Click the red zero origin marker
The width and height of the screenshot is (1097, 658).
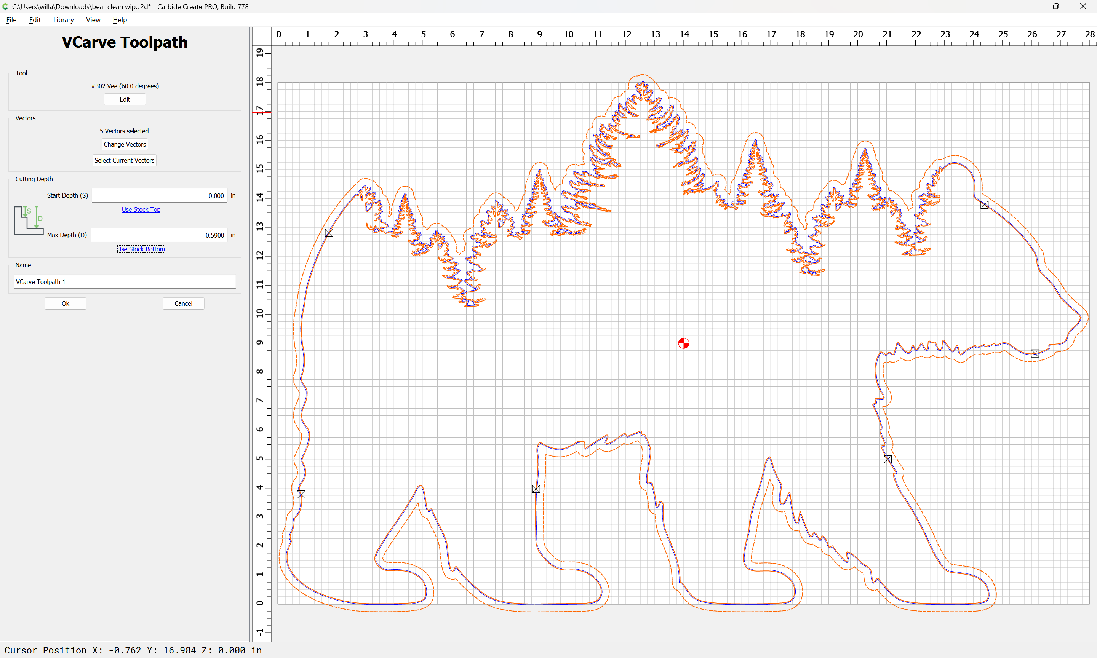tap(684, 343)
